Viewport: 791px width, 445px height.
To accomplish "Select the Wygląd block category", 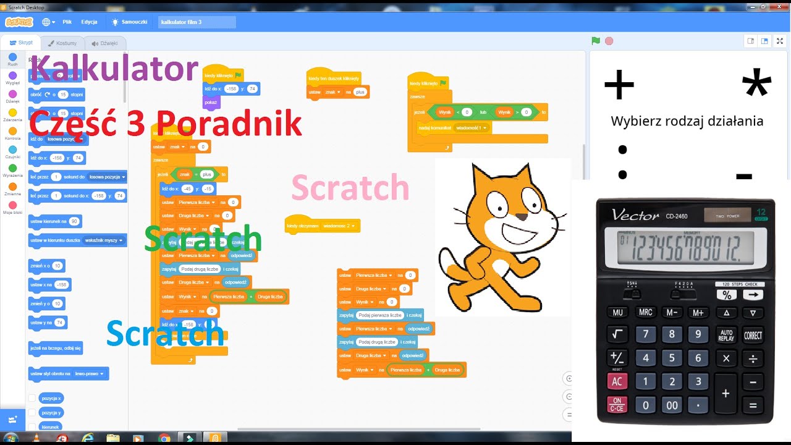I will point(12,78).
